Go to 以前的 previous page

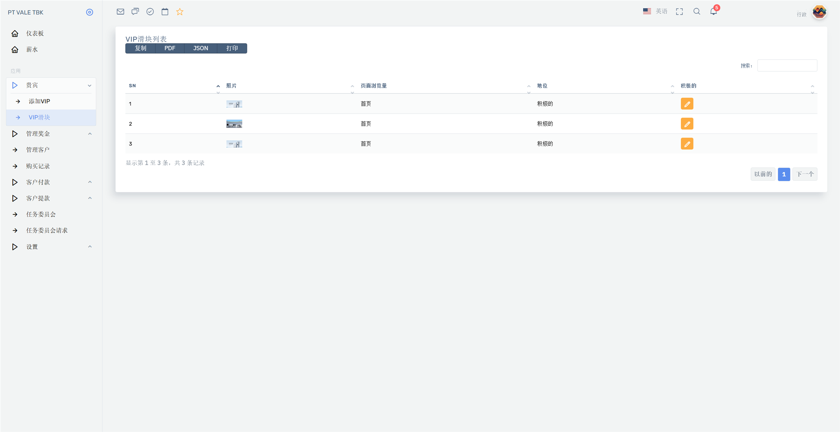[x=763, y=174]
